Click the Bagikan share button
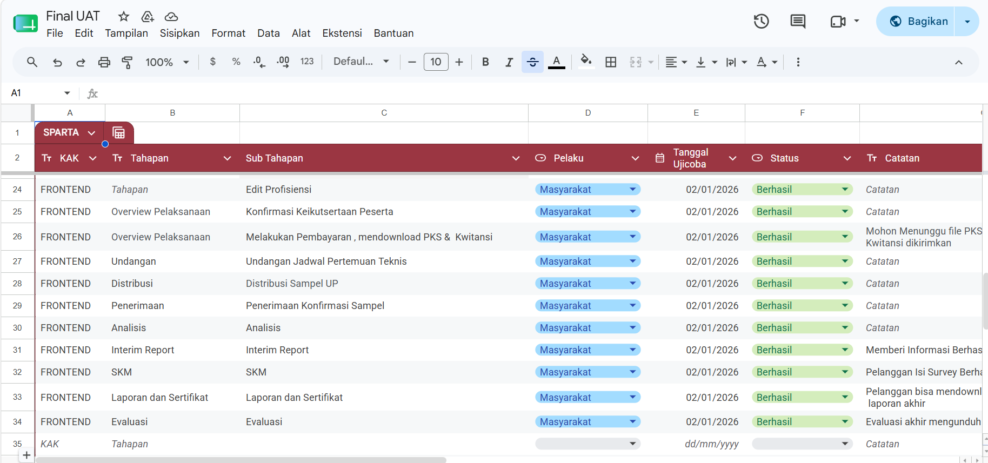The image size is (988, 463). [916, 22]
